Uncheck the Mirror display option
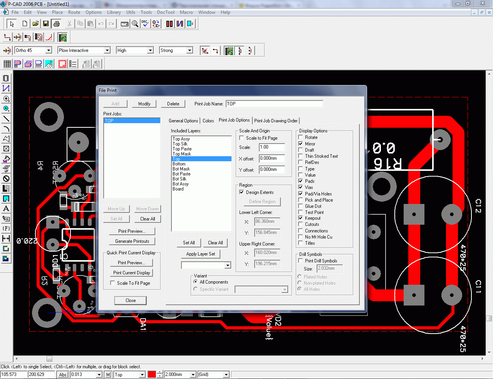 pos(301,144)
